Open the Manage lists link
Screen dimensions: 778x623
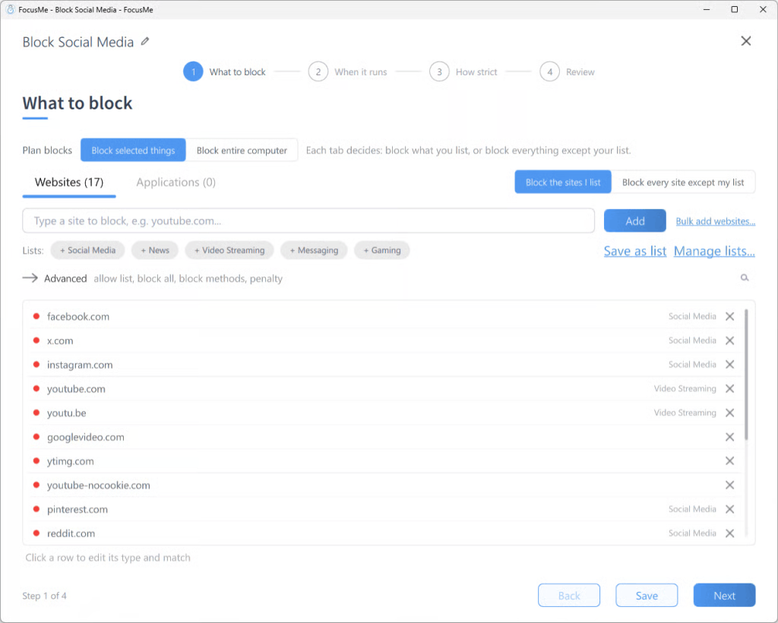click(x=714, y=251)
